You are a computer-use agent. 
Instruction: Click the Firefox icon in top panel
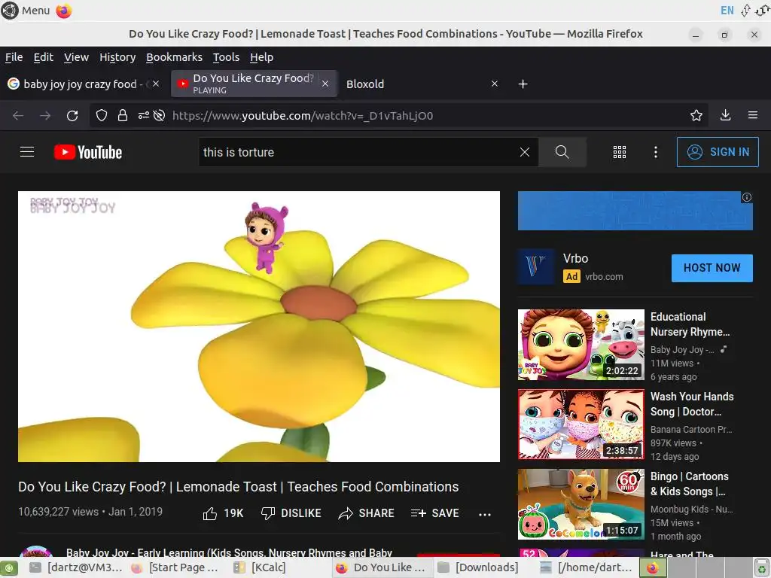coord(63,11)
